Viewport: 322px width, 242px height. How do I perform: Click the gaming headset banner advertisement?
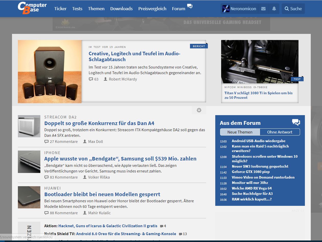click(161, 24)
